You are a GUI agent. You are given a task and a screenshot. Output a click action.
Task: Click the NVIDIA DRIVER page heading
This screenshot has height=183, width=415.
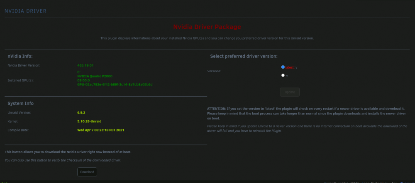tap(25, 11)
